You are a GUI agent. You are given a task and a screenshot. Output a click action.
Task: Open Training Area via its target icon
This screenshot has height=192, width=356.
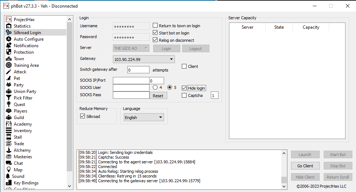[9, 65]
